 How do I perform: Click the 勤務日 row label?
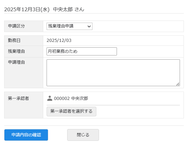point(14,40)
